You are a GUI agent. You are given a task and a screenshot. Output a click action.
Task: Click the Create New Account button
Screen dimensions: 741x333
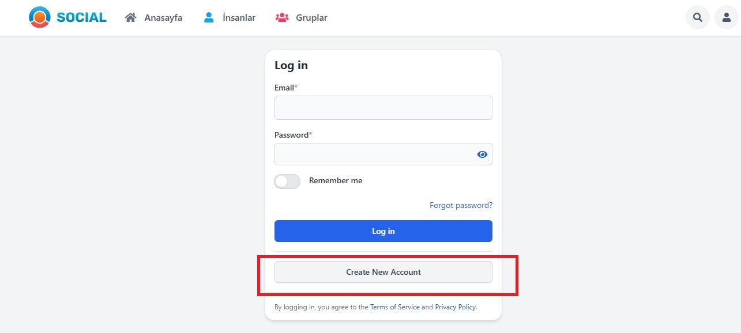pyautogui.click(x=383, y=272)
